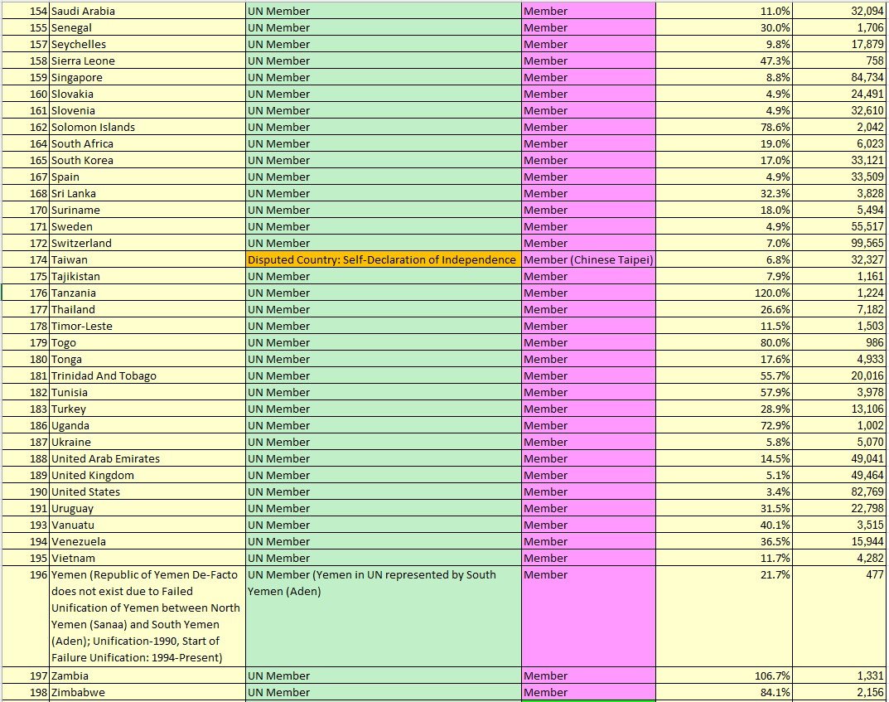889x702 pixels.
Task: Select Ukraine's 5,070 value
Action: 839,442
